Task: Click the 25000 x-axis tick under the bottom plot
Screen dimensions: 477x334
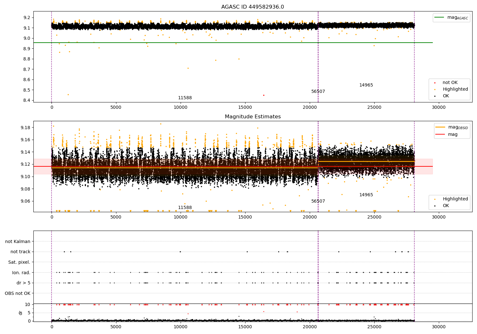Action: pyautogui.click(x=374, y=327)
